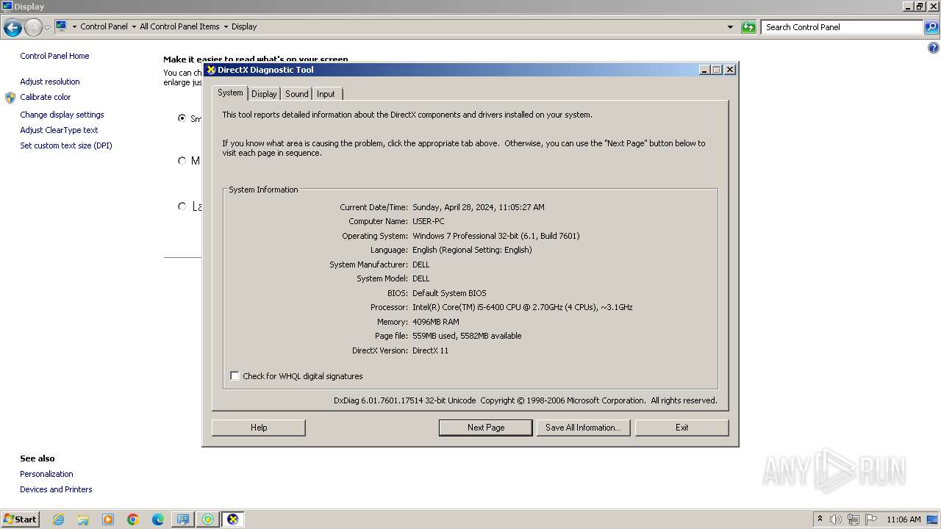Open the address bar history dropdown
This screenshot has width=941, height=529.
pyautogui.click(x=730, y=27)
